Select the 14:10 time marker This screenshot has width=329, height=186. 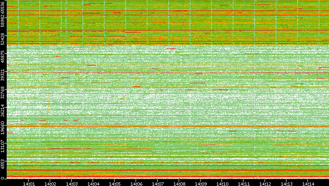(222, 183)
